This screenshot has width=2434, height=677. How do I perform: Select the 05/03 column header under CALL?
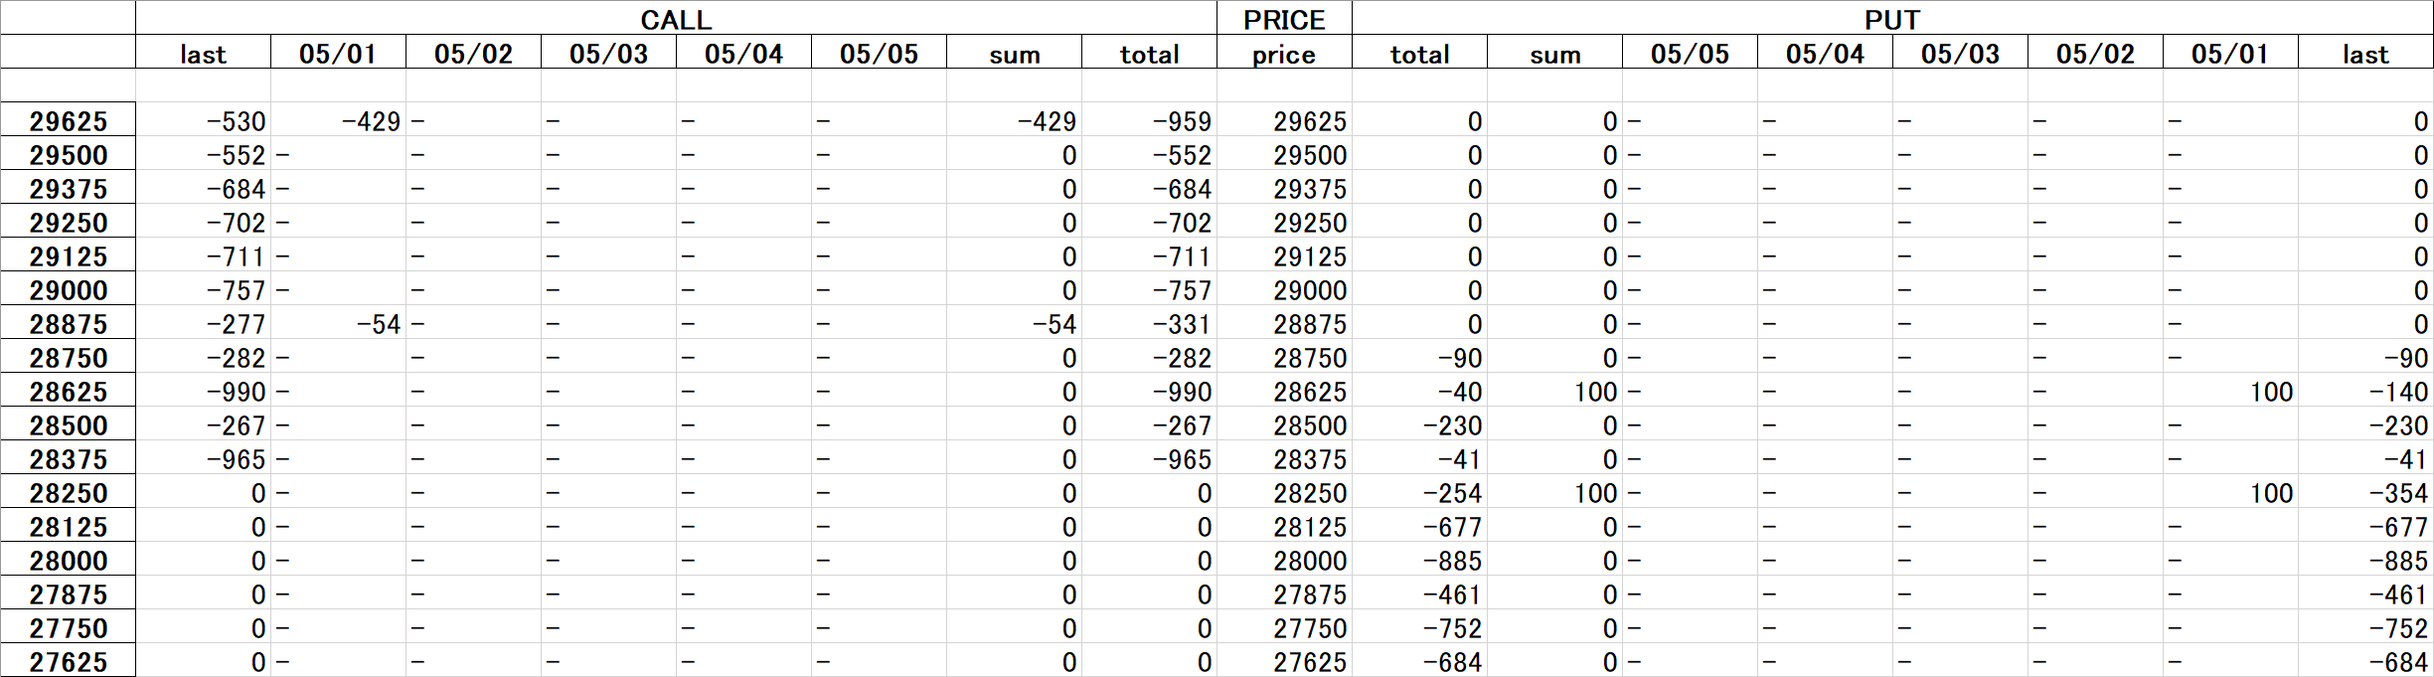pos(608,53)
